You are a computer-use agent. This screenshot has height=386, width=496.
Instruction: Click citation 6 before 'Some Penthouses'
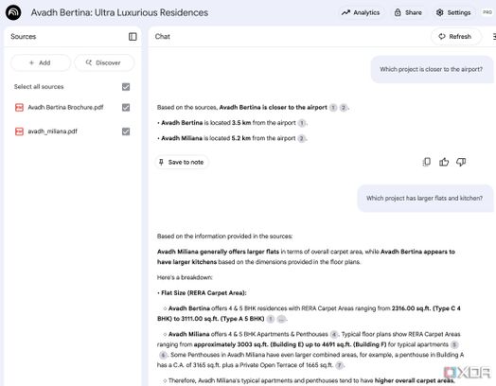point(163,355)
